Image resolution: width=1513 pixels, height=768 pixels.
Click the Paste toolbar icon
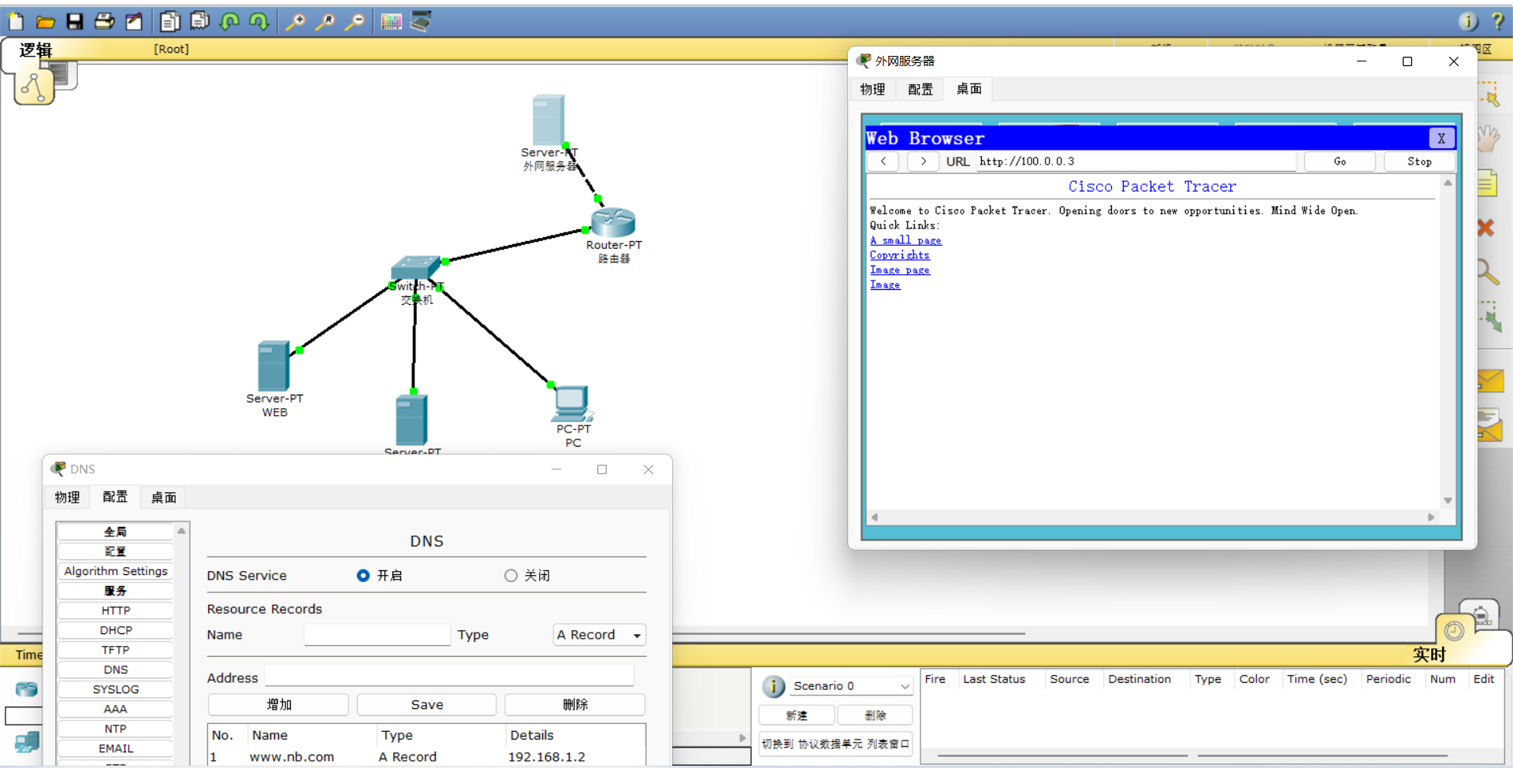(199, 21)
